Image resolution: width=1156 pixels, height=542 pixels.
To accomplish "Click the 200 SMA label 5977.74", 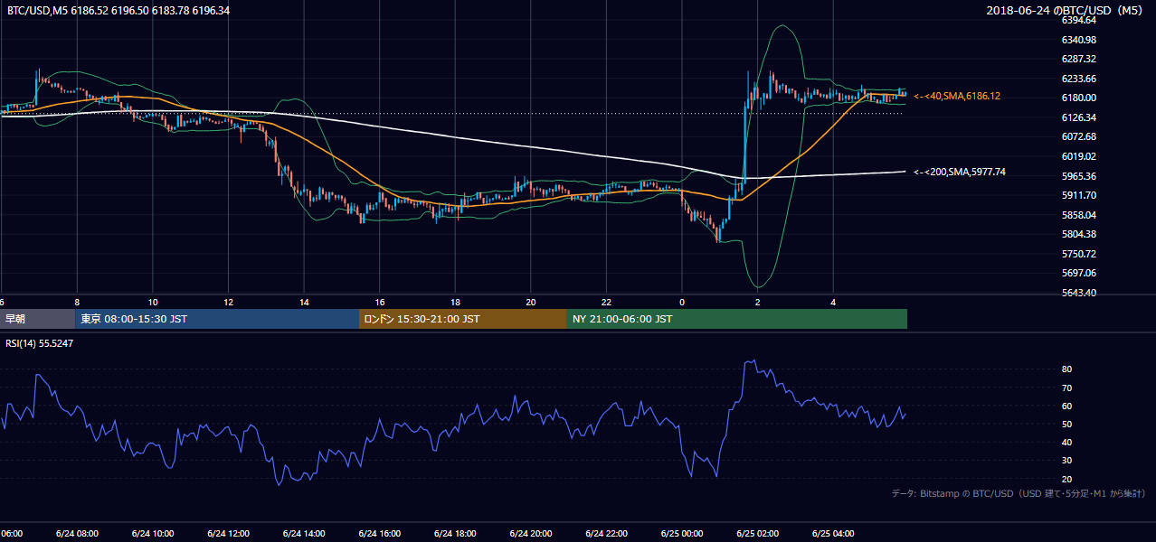I will [x=960, y=172].
